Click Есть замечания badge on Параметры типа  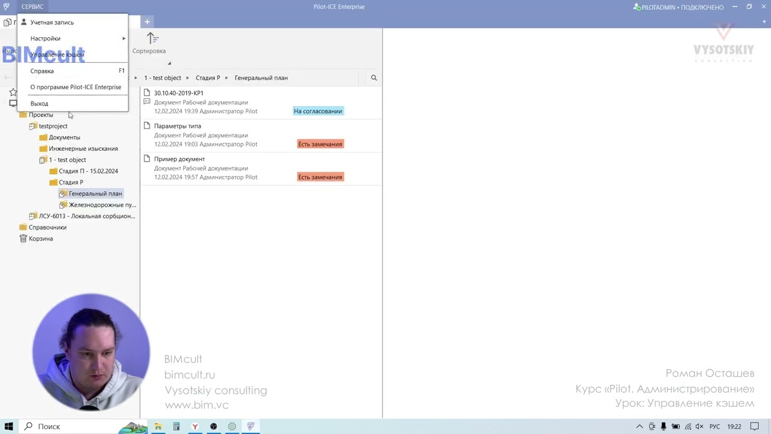(x=320, y=144)
